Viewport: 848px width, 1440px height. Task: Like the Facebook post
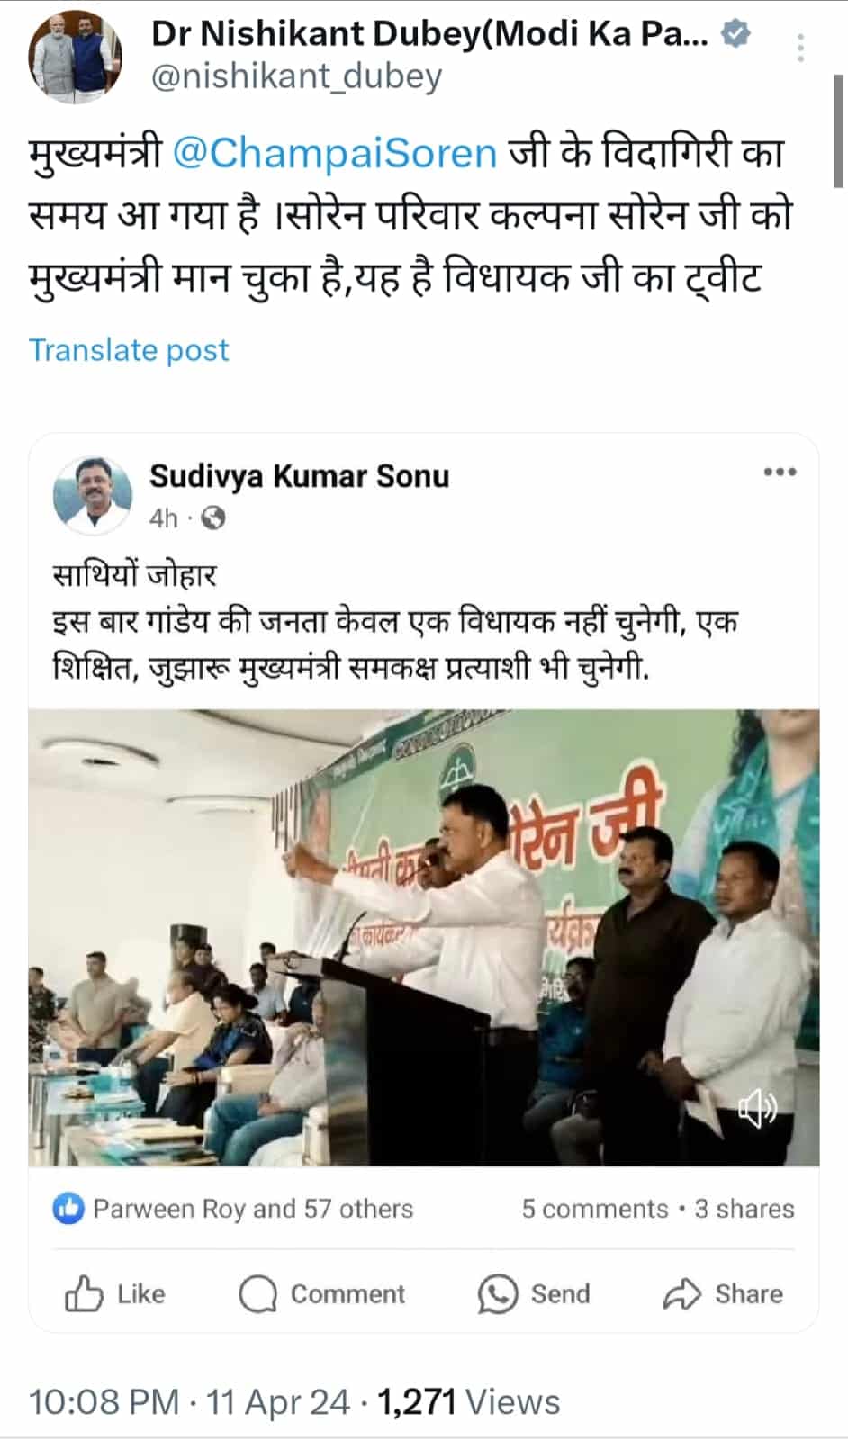point(114,1294)
